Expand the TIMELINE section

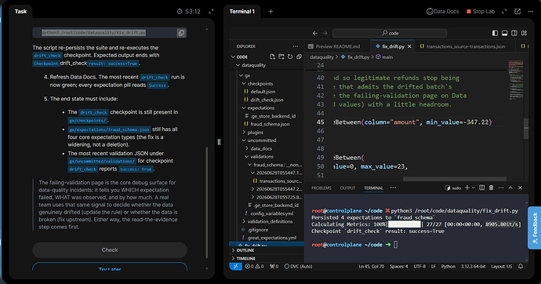[243, 258]
